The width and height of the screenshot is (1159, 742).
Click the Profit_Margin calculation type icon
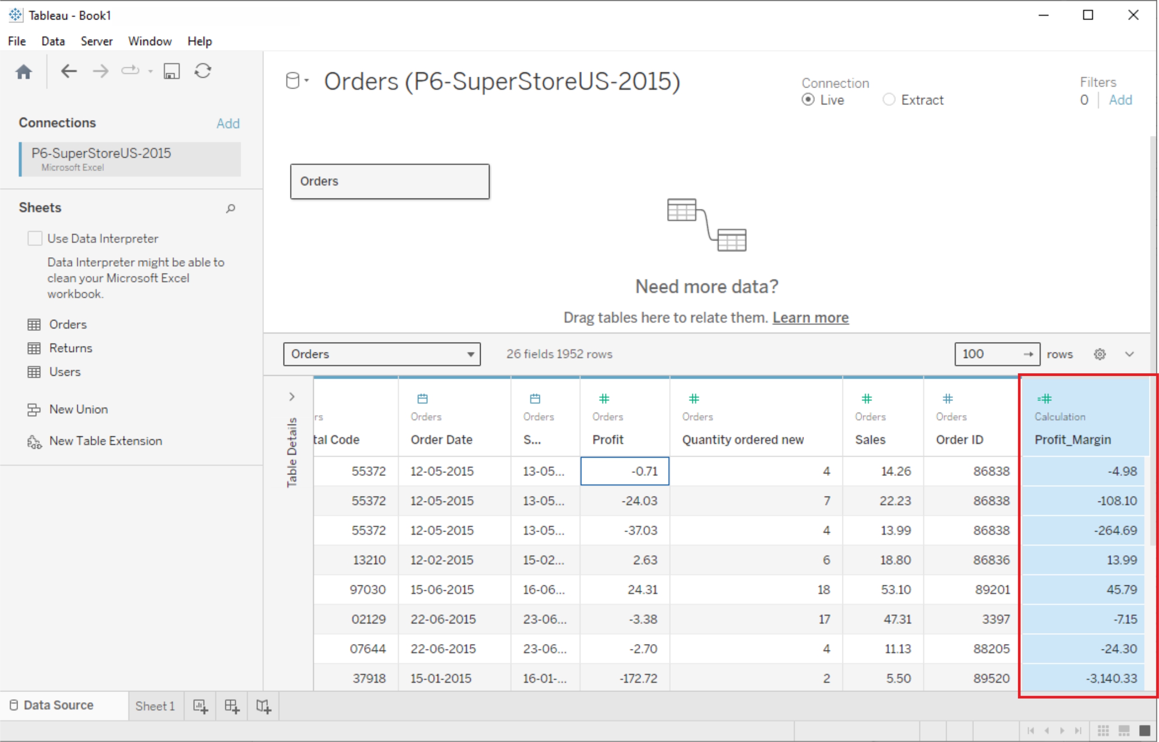pyautogui.click(x=1045, y=399)
